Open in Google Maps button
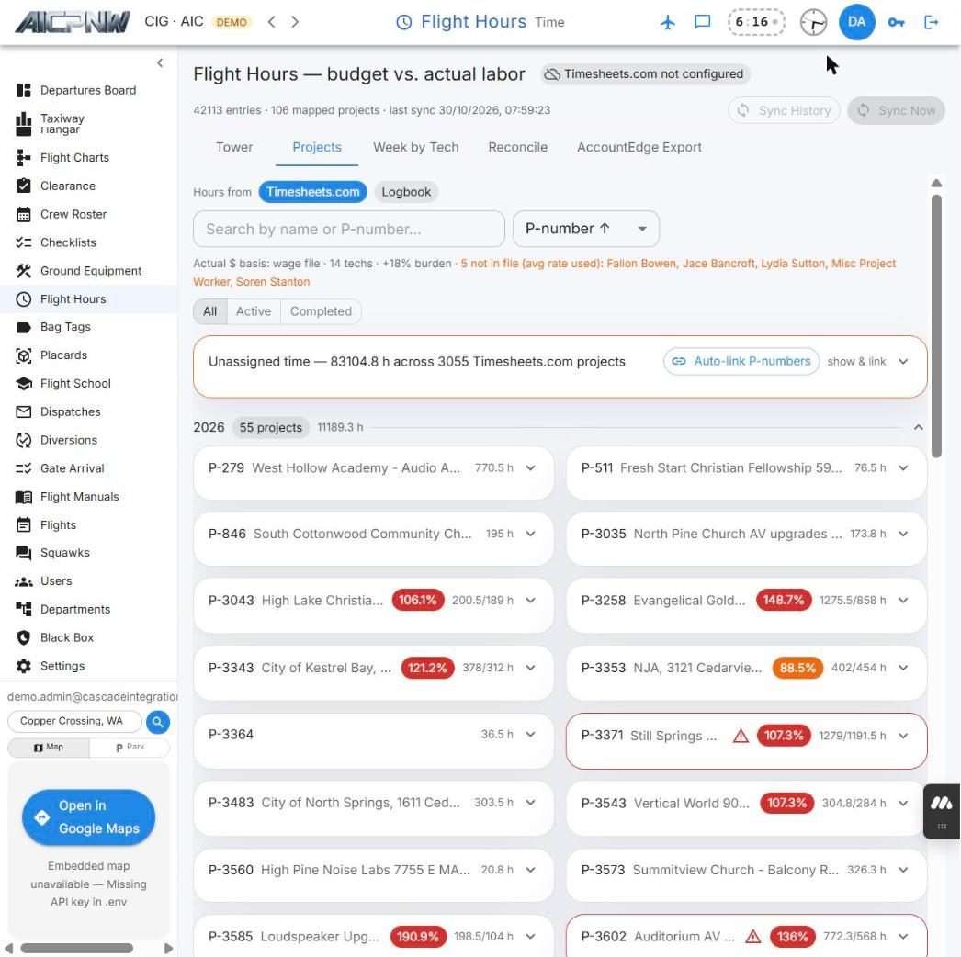Image resolution: width=961 pixels, height=957 pixels. tap(89, 816)
